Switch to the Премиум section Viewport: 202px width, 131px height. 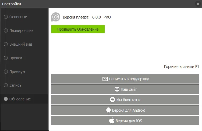17,72
